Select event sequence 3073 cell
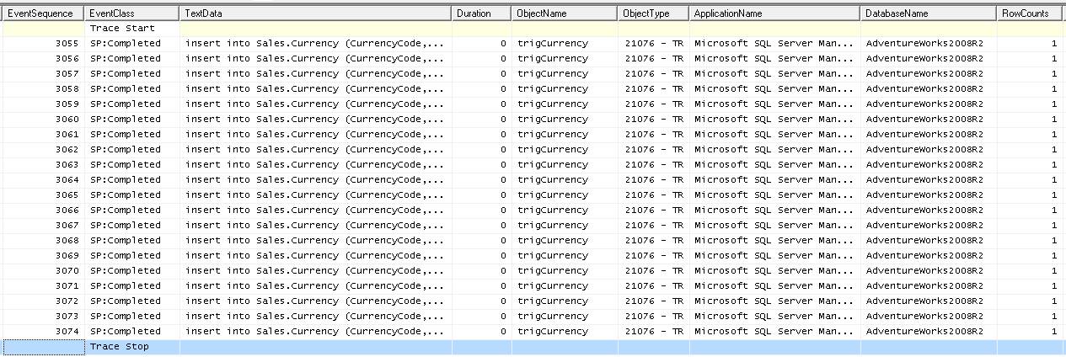 pos(42,317)
